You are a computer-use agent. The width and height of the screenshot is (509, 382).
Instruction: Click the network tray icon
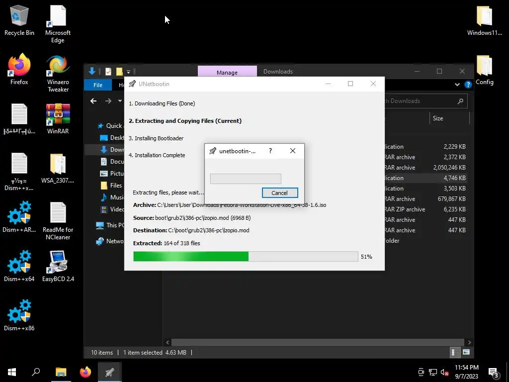click(x=433, y=372)
